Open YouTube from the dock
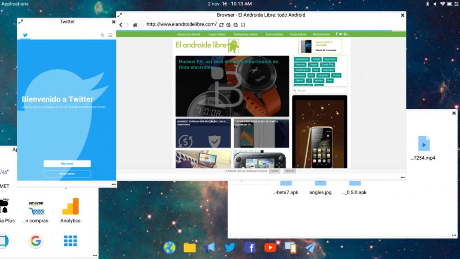The width and height of the screenshot is (460, 259). [x=270, y=247]
